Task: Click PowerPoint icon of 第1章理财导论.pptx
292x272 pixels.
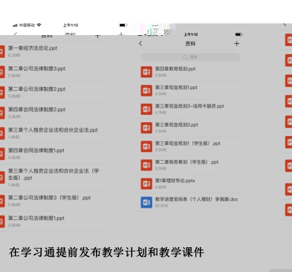Action: coord(146,184)
